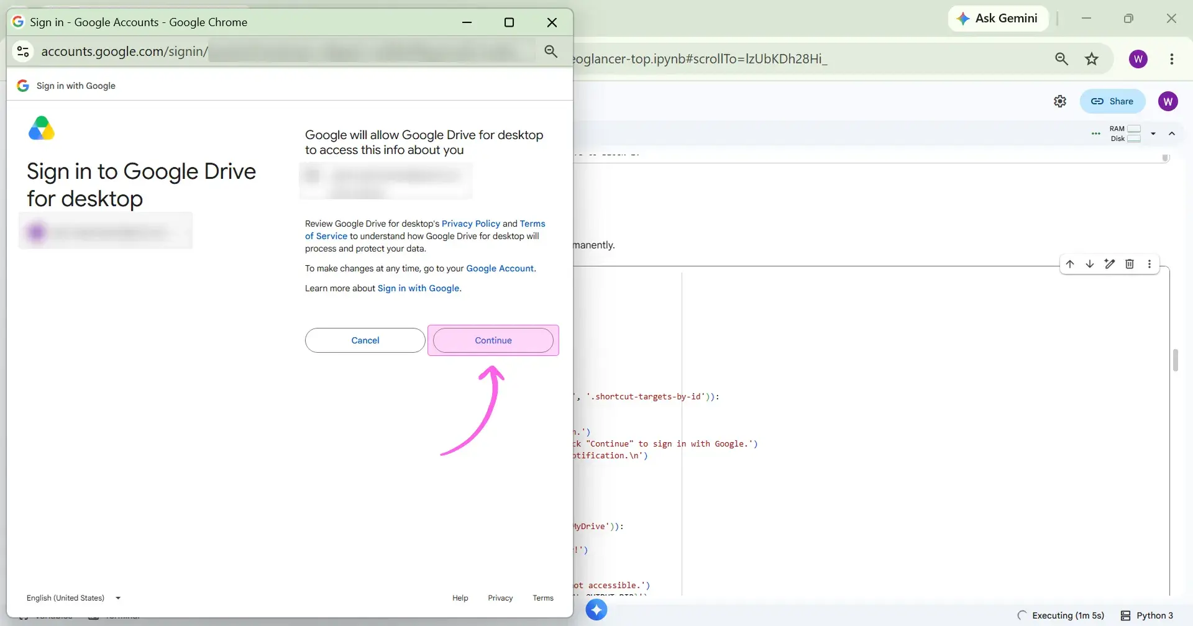Follow the 'Sign in with Google' learn more link
This screenshot has height=626, width=1193.
[x=419, y=288]
